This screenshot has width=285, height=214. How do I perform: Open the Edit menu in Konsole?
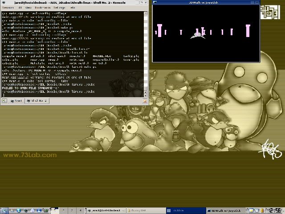(x=20, y=8)
